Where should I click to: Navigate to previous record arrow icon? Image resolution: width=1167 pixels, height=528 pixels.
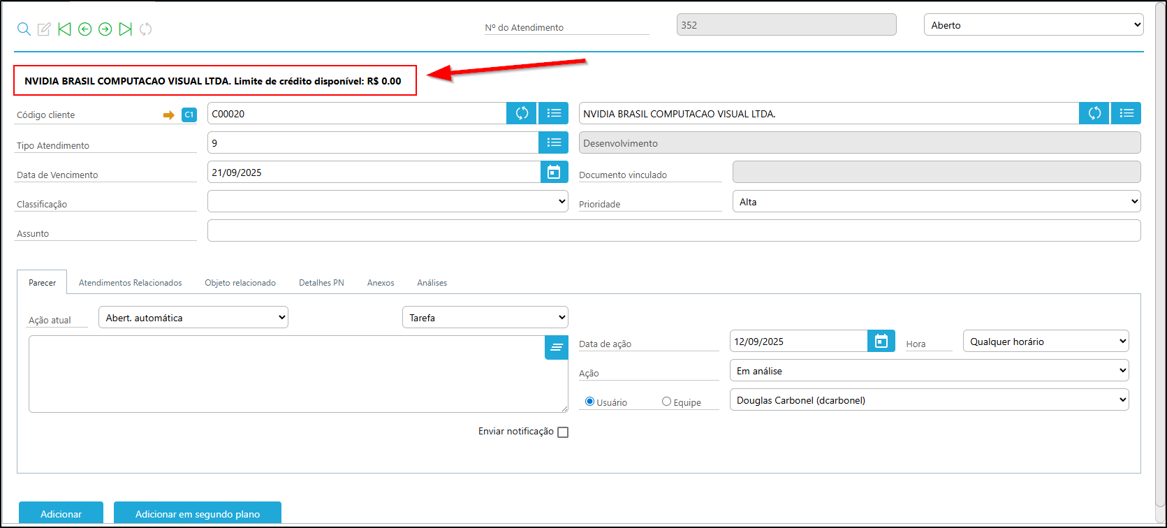(85, 29)
